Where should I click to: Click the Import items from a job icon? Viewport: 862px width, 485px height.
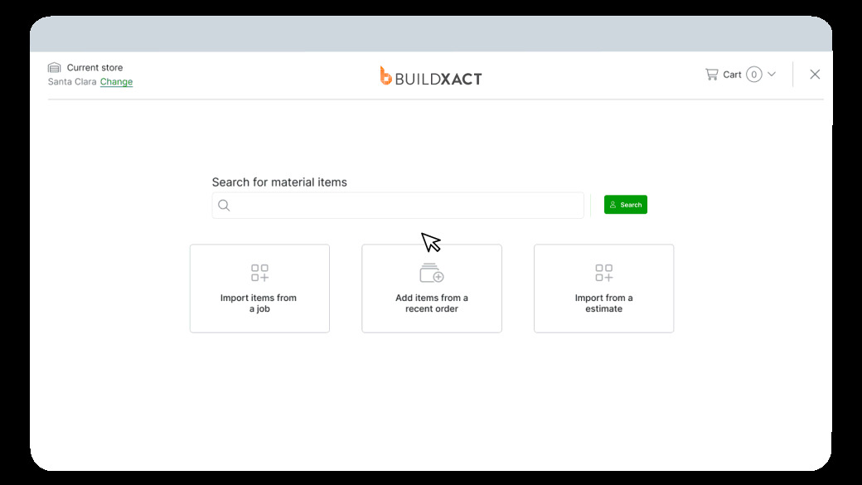[x=259, y=272]
